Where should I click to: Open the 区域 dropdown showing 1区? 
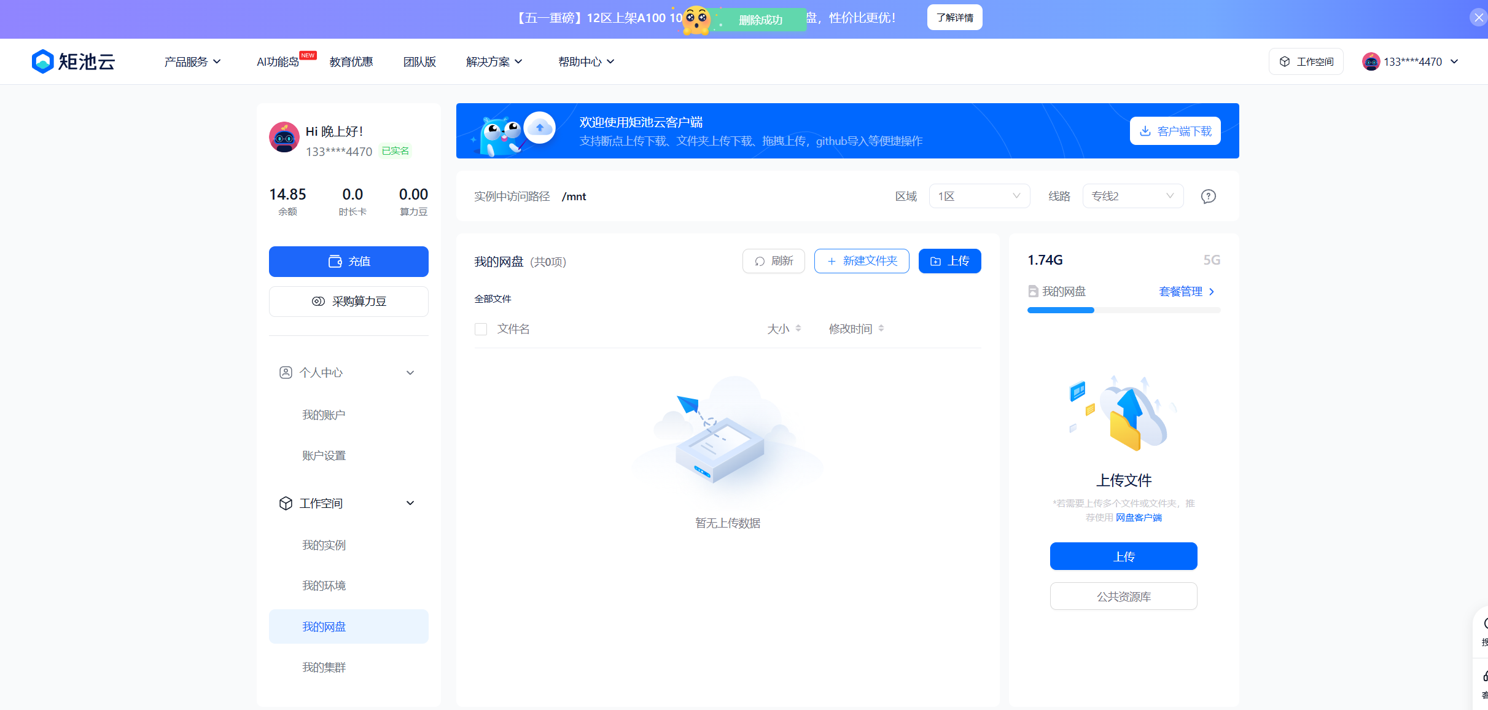click(980, 196)
